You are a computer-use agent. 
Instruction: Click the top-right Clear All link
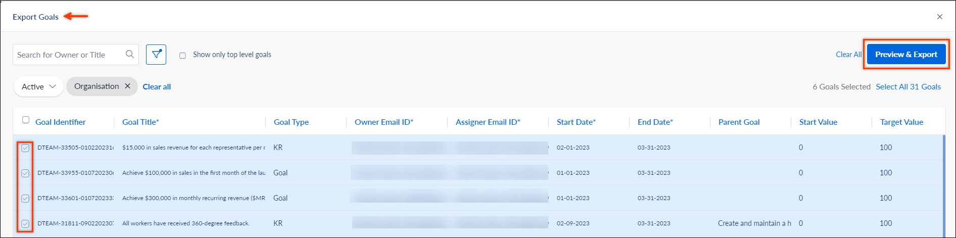[848, 55]
